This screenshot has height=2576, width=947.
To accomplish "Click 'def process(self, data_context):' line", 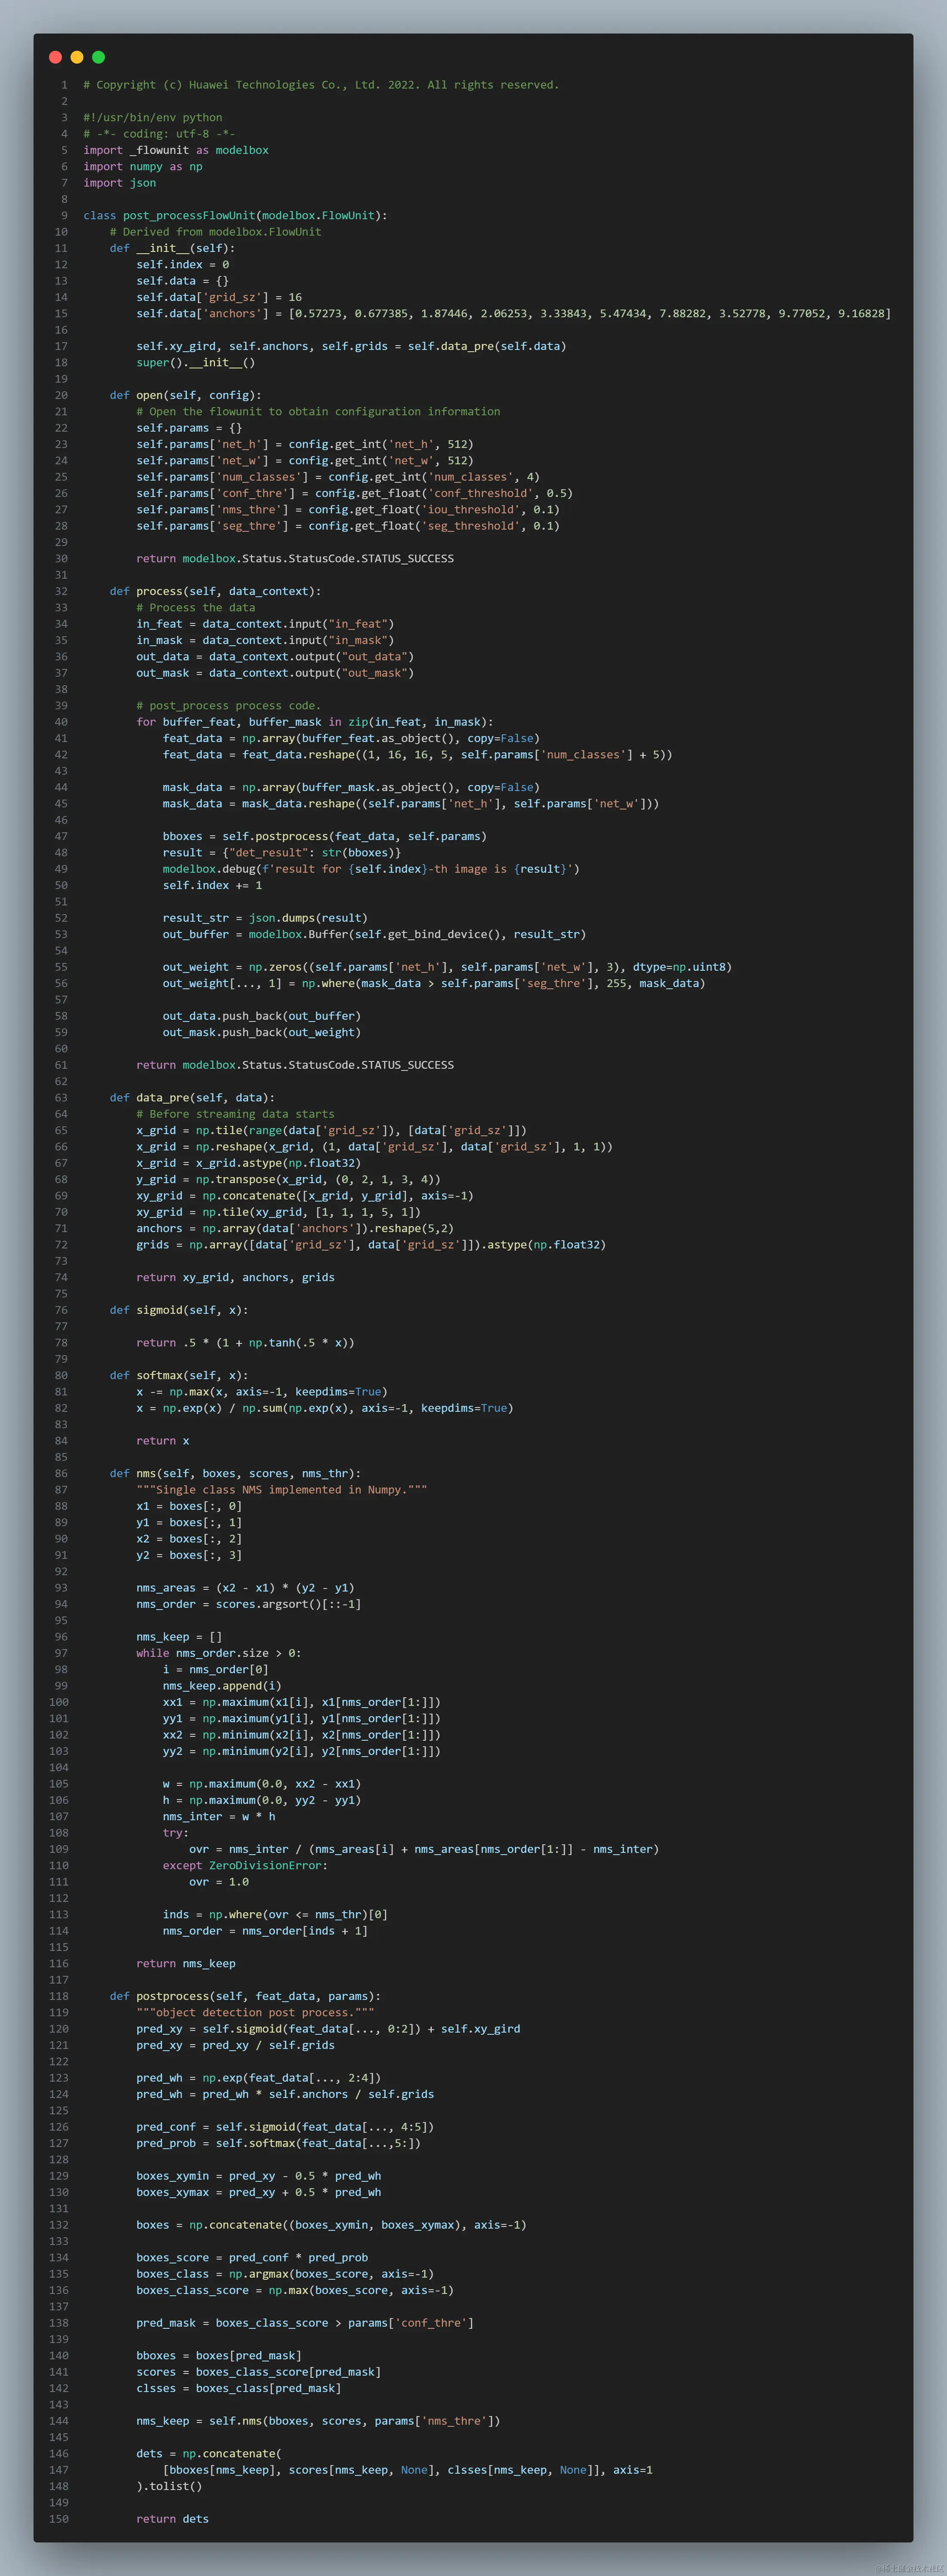I will (215, 591).
